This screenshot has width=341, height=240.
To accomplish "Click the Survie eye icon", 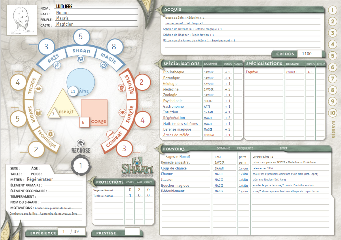I will pos(122,112).
